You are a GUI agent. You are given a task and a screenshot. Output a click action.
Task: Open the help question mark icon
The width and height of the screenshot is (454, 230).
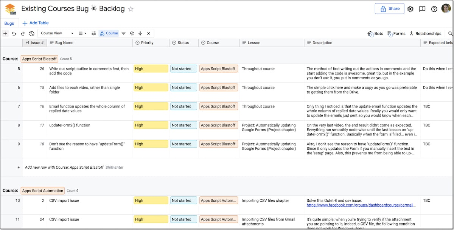click(434, 9)
